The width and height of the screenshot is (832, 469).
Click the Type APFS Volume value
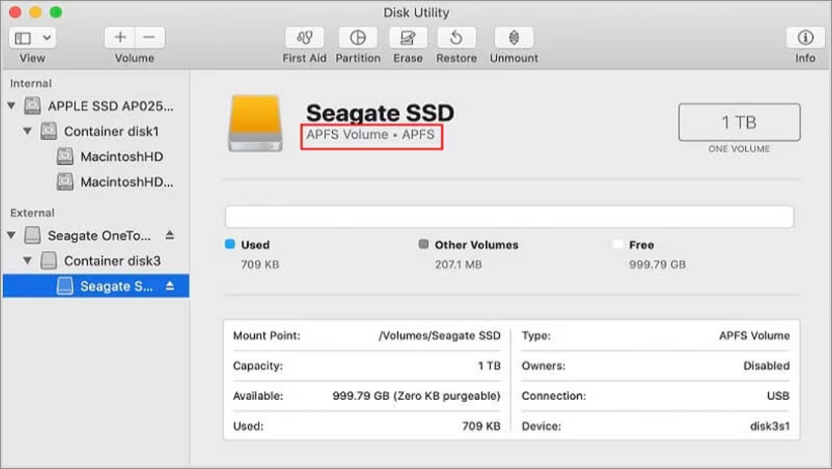754,336
